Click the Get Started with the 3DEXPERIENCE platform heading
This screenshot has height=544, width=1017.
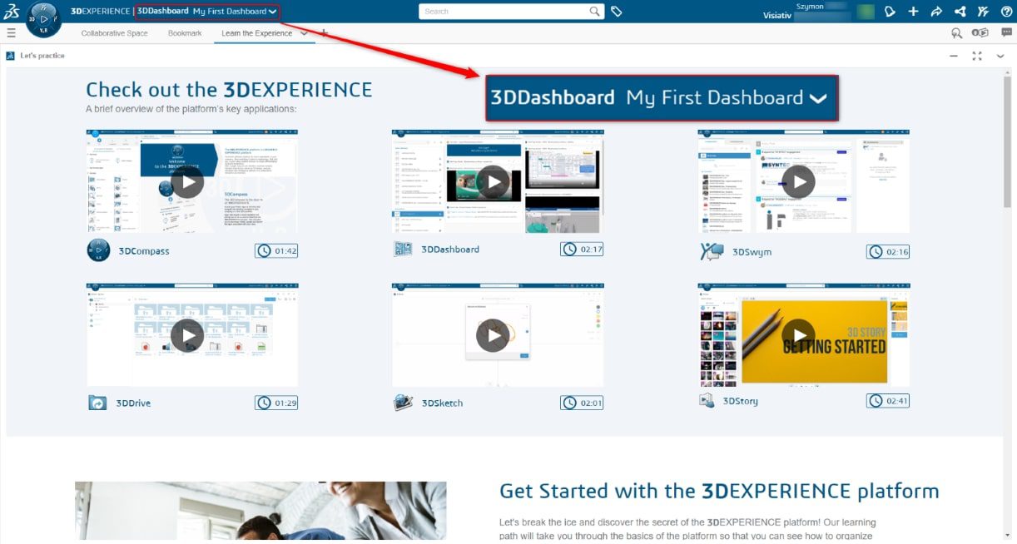tap(719, 491)
